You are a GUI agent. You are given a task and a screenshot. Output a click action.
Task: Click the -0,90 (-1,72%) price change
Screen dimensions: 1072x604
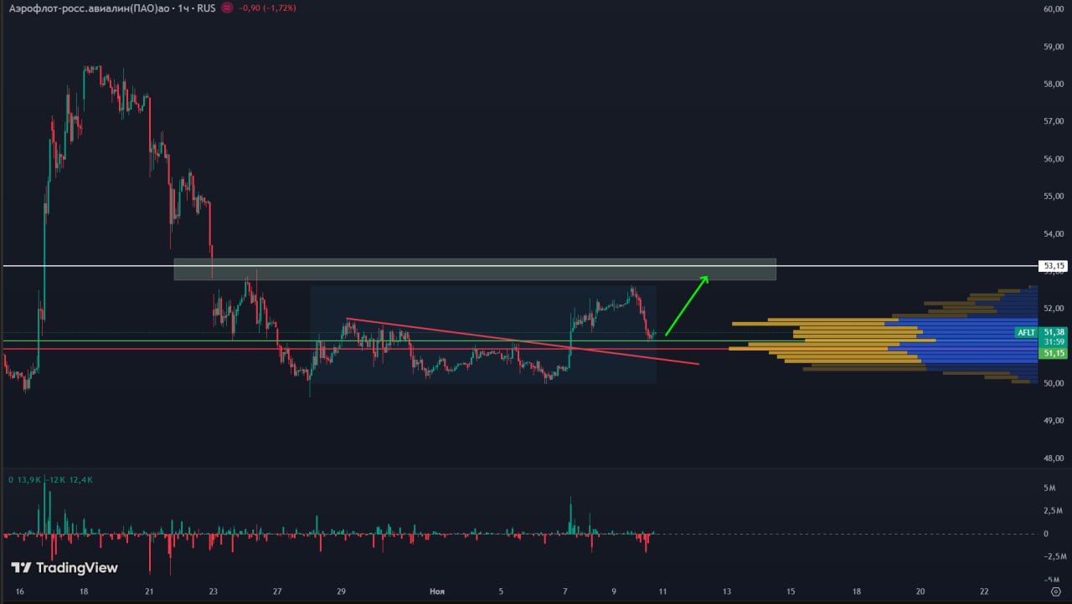coord(267,8)
